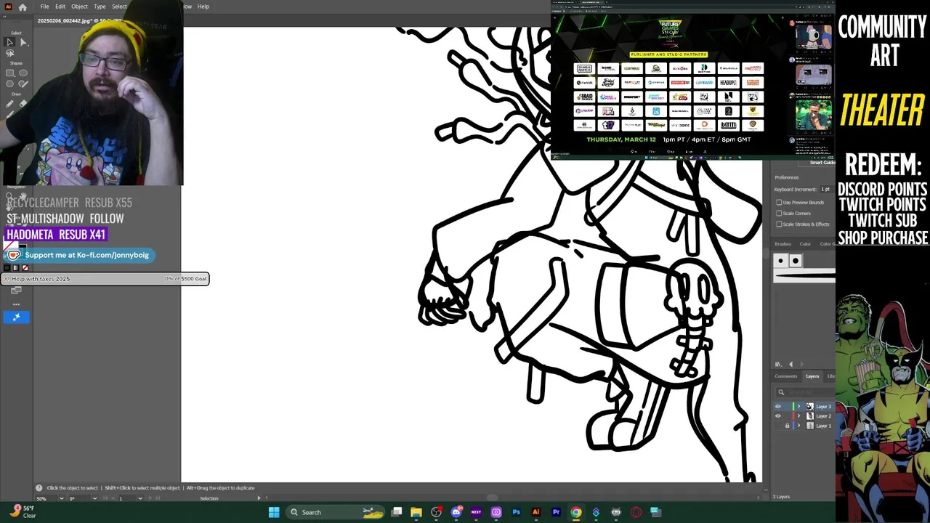Open the weather widget showing 56°F
The height and width of the screenshot is (523, 930).
coord(22,511)
